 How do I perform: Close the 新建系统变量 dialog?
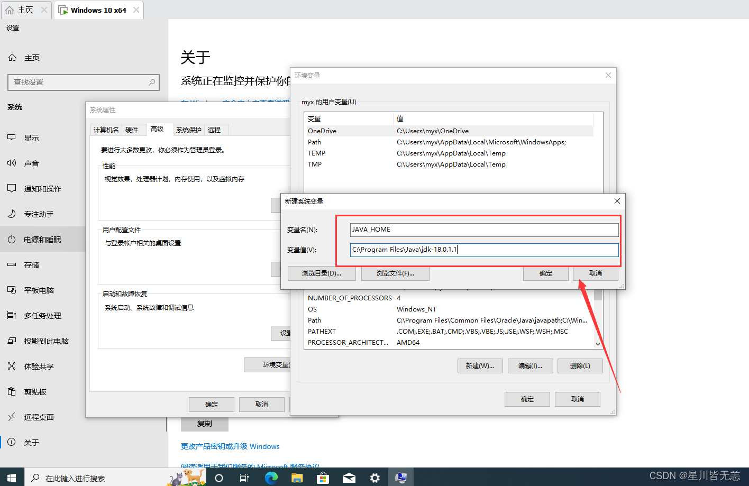(x=617, y=201)
